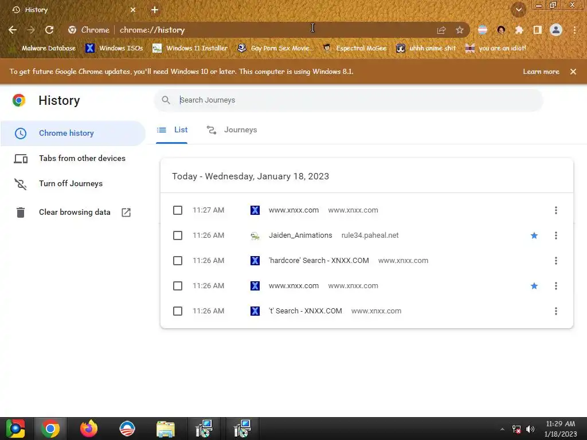Open the Obama logo taskbar app
This screenshot has height=440, width=587.
[x=127, y=429]
